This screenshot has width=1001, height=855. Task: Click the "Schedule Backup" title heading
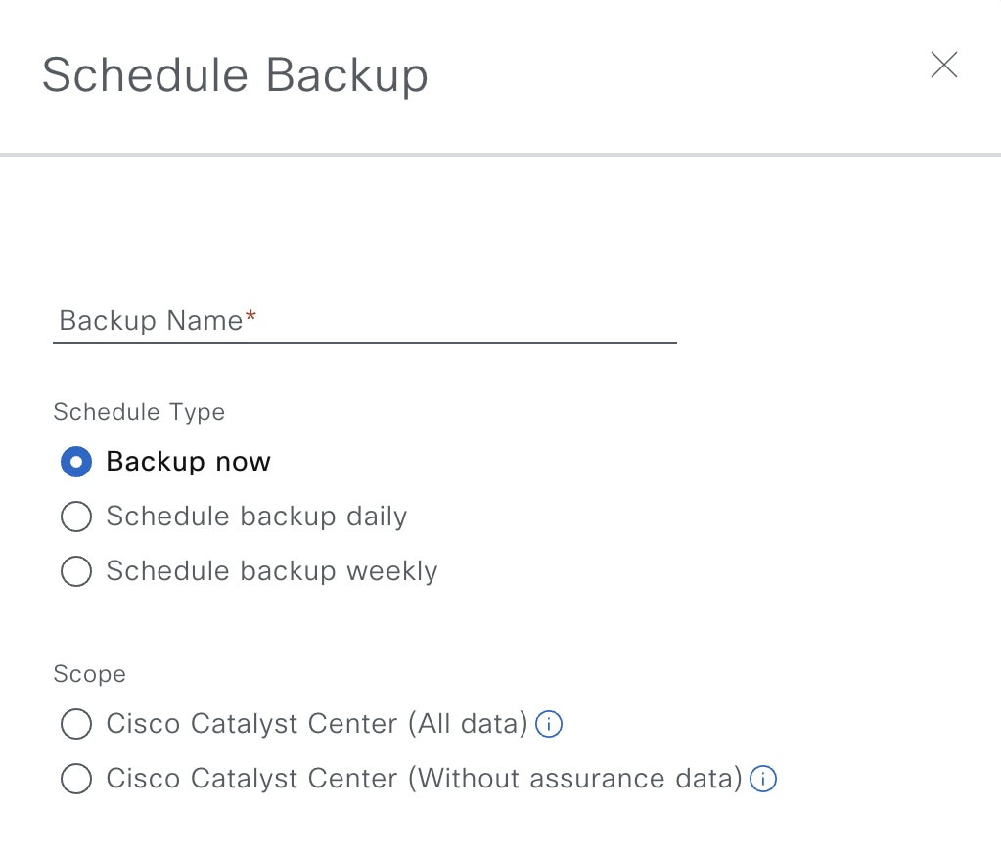coord(235,75)
